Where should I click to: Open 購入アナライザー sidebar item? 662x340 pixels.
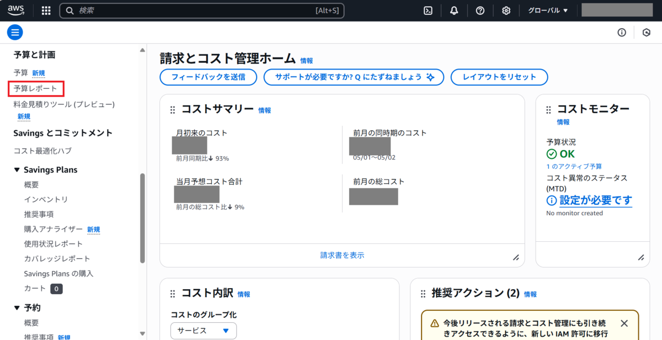54,229
